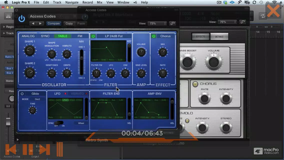
Task: Select the ANALOG oscillator tab
Action: tap(28, 36)
